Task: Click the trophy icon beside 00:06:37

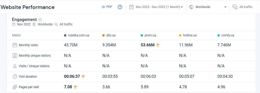Action: tap(83, 76)
